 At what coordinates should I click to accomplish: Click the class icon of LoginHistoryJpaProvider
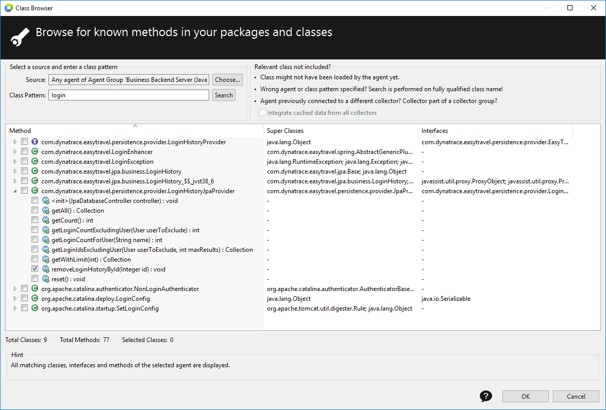click(35, 191)
